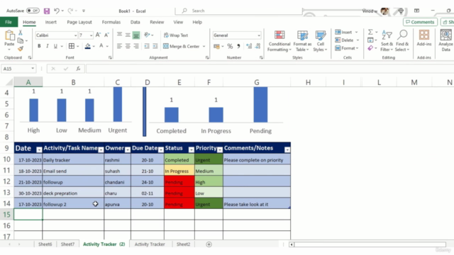Viewport: 454px width, 255px height.
Task: Increase indent icon
Action: 155,46
